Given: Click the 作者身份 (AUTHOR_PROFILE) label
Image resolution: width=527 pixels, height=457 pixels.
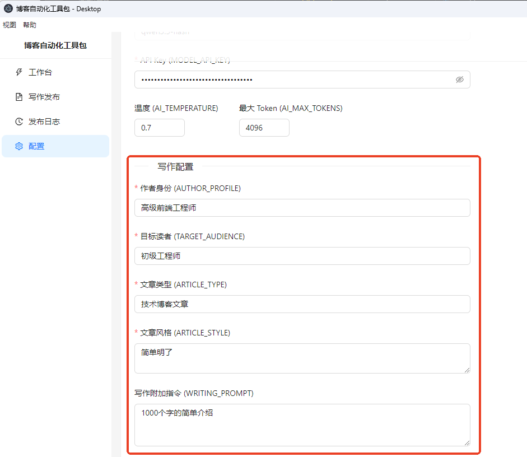Looking at the screenshot, I should tap(190, 188).
